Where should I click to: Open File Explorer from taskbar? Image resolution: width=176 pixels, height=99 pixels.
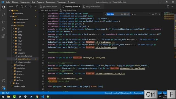(9, 97)
